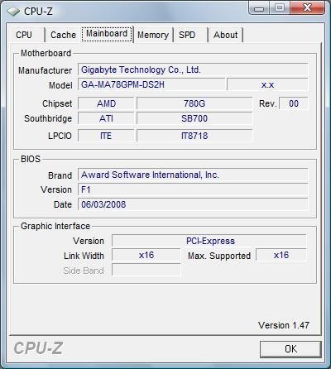Select the Mainboard tab
Screen dimensions: 331x369
[x=107, y=34]
